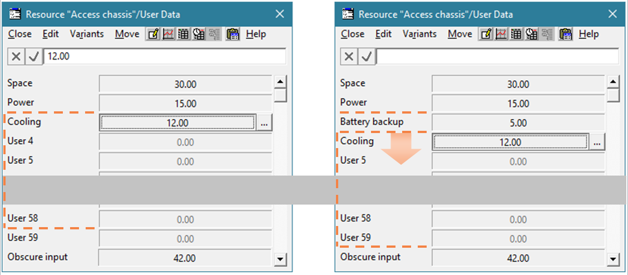Click the clipboard paste icon in right window
Screen dimensions: 628x275
[x=566, y=34]
